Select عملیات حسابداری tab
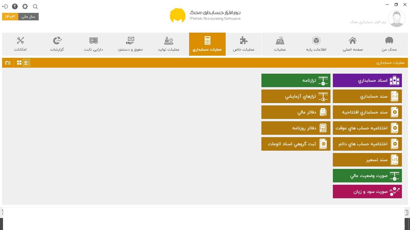The width and height of the screenshot is (410, 230). (x=207, y=44)
